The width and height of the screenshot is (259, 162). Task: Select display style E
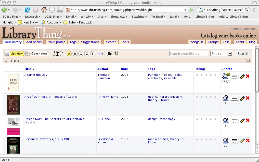93,54
